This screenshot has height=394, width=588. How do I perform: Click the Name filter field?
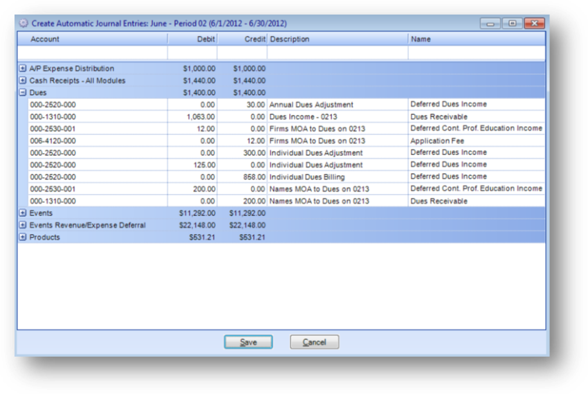click(x=477, y=53)
